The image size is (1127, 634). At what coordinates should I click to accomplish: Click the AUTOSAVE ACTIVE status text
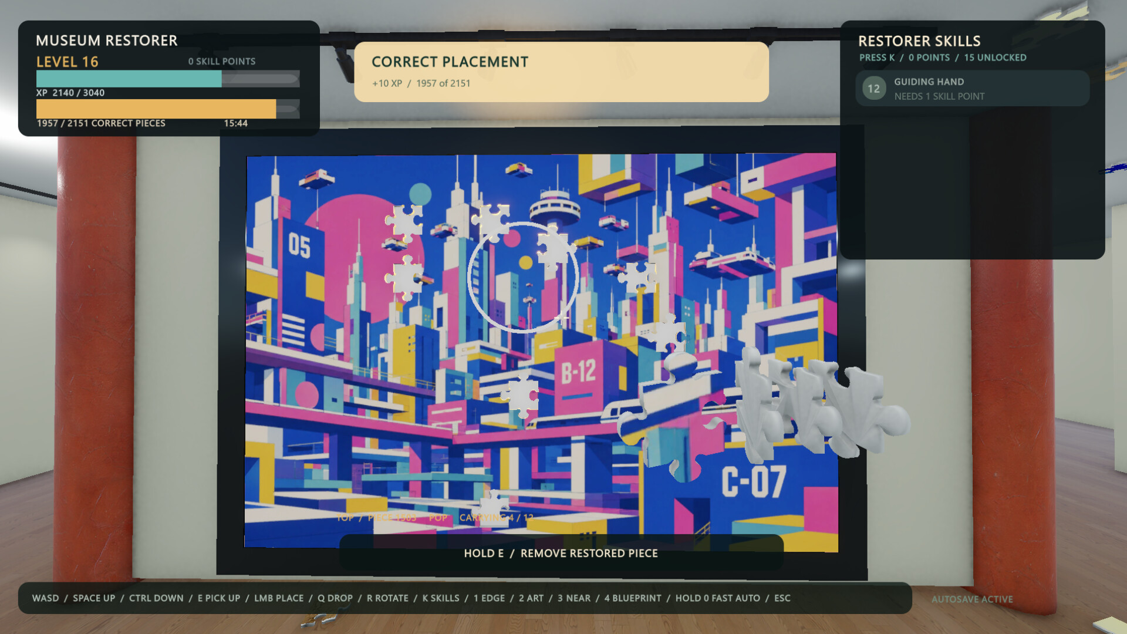pos(972,599)
